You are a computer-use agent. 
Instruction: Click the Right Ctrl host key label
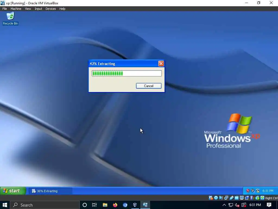pos(271,198)
